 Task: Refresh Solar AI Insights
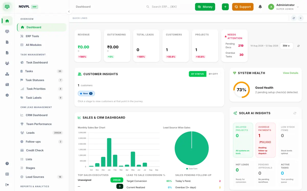[x=295, y=113]
